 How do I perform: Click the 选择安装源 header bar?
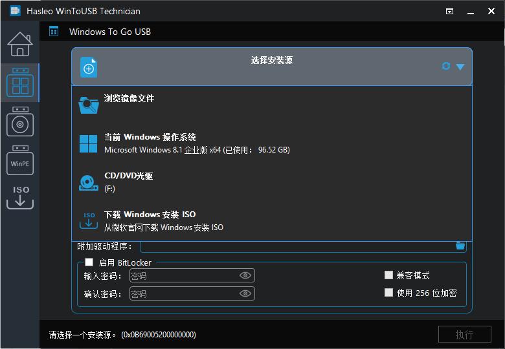click(x=272, y=67)
